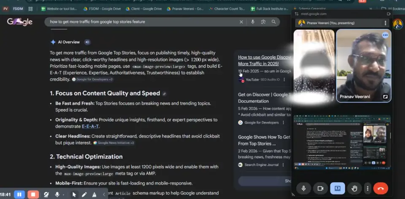Viewport: 405px width, 199px height.
Task: Pause the screen recording
Action: (x=19, y=195)
